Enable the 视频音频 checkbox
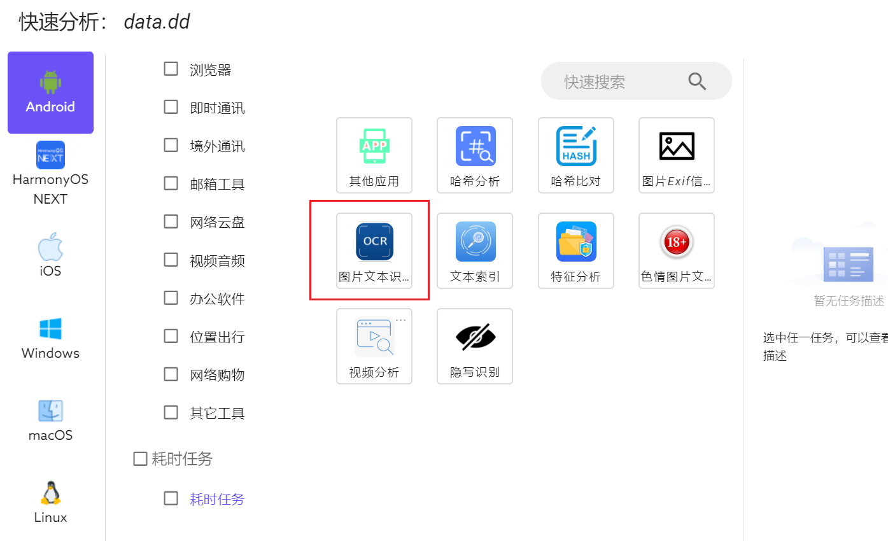The width and height of the screenshot is (888, 541). pyautogui.click(x=171, y=260)
